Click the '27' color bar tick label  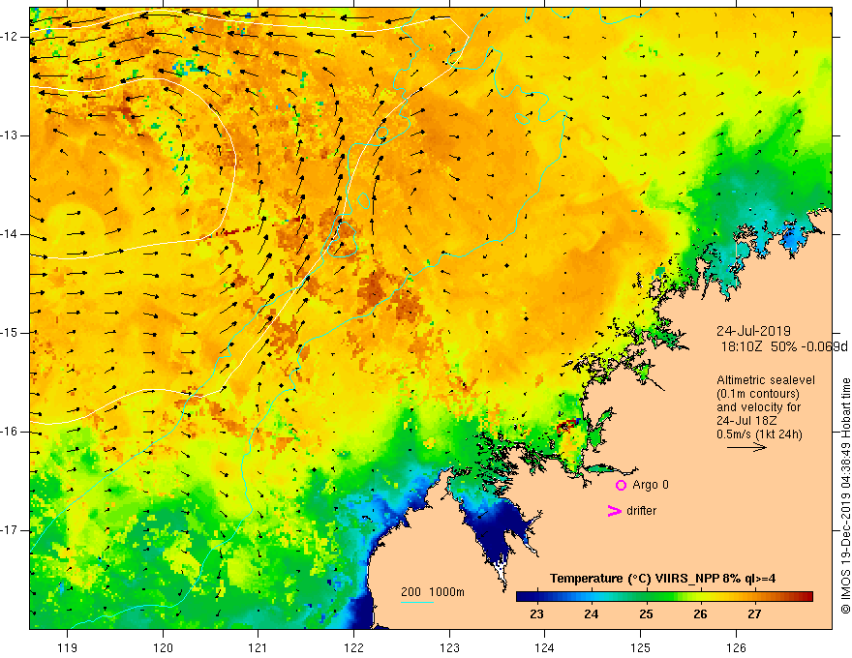click(754, 614)
